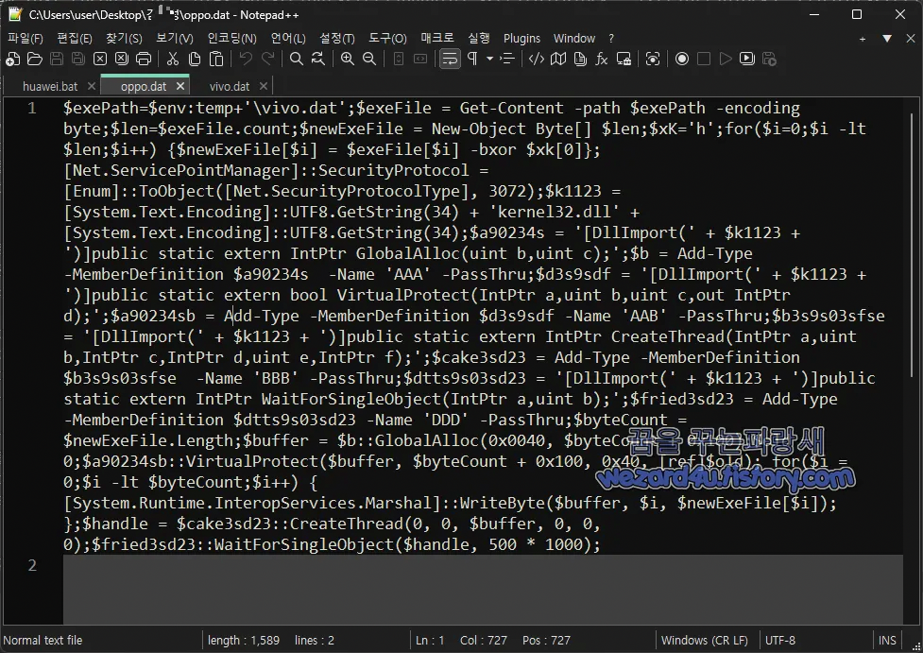Close the oppo.dat tab
The height and width of the screenshot is (653, 923).
coord(180,86)
